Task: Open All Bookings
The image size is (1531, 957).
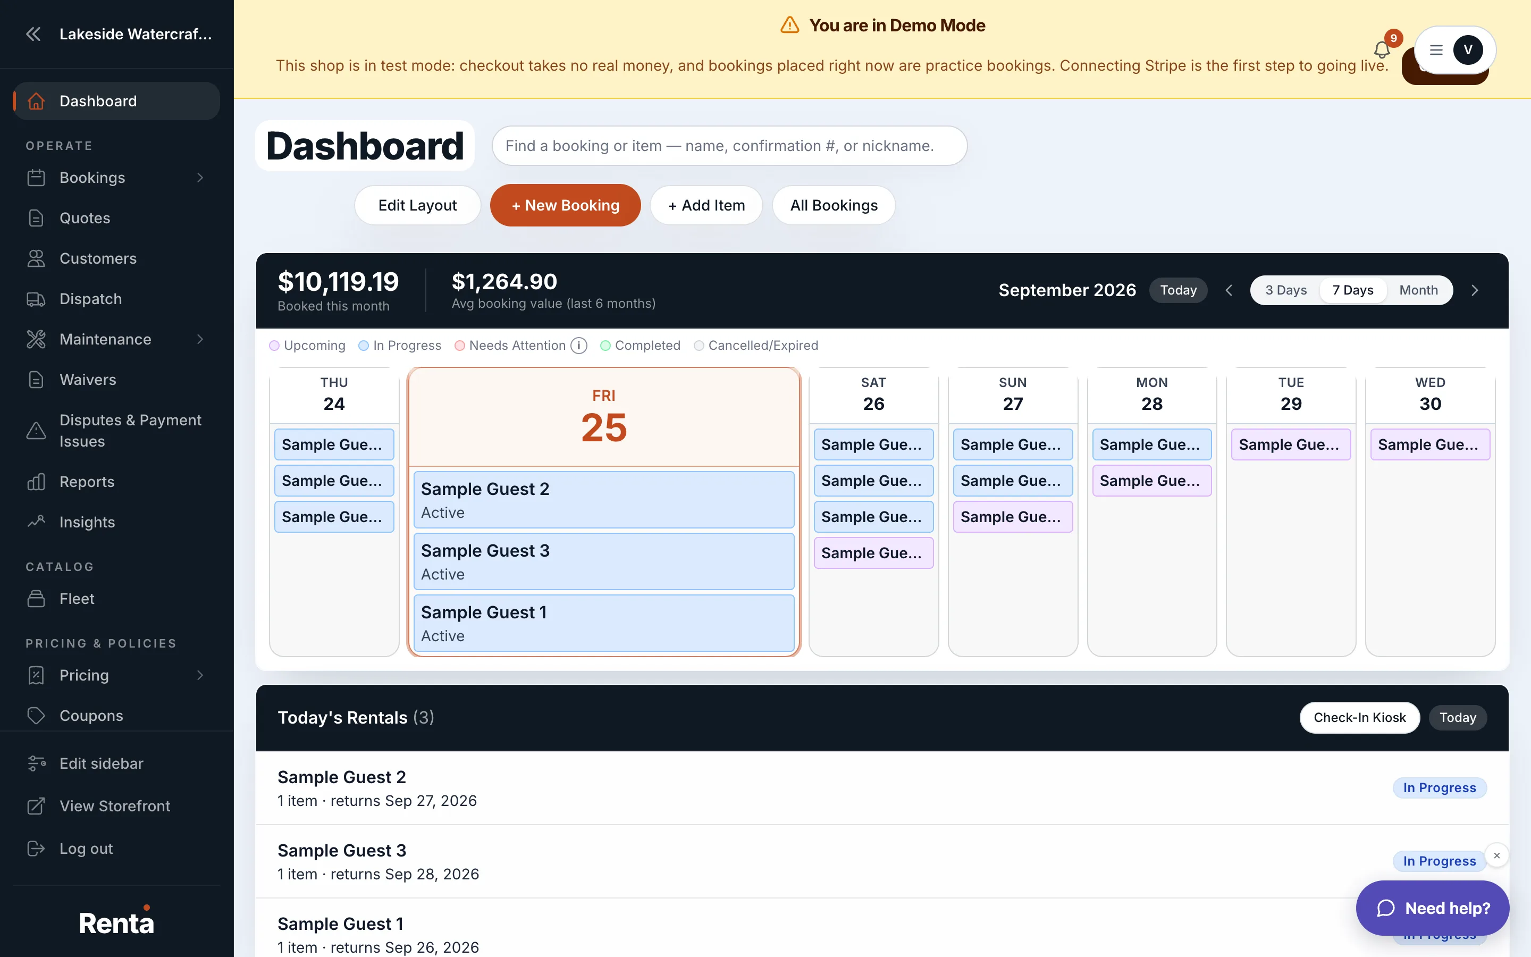Action: (x=833, y=205)
